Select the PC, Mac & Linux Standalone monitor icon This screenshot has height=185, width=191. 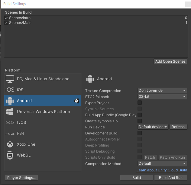click(x=10, y=79)
